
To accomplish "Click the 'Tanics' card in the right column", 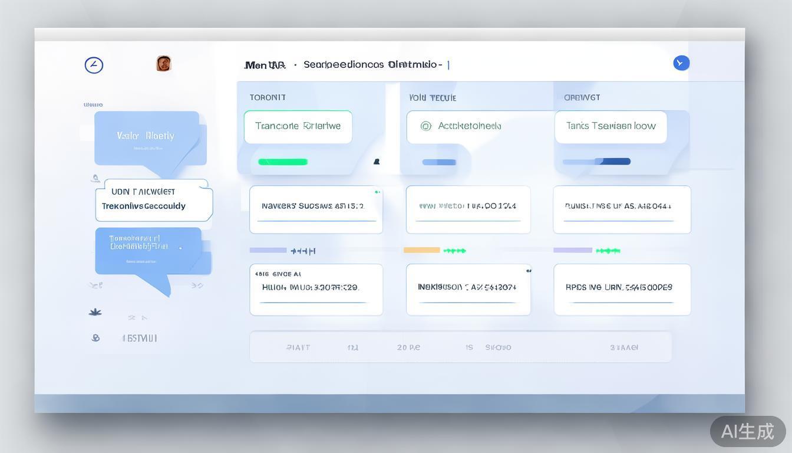I will pyautogui.click(x=610, y=127).
